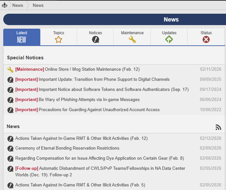Click notice icon beside Phone Support transition item
The width and height of the screenshot is (226, 190).
tap(10, 80)
